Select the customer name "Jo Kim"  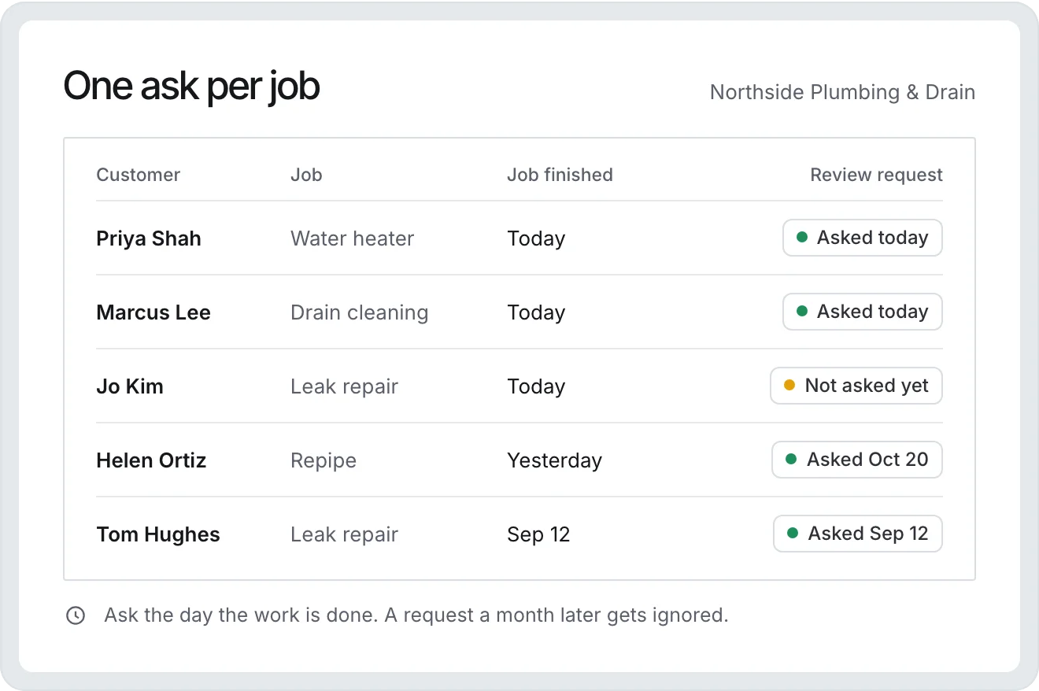click(130, 386)
